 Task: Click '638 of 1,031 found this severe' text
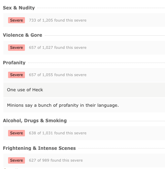click(x=58, y=133)
